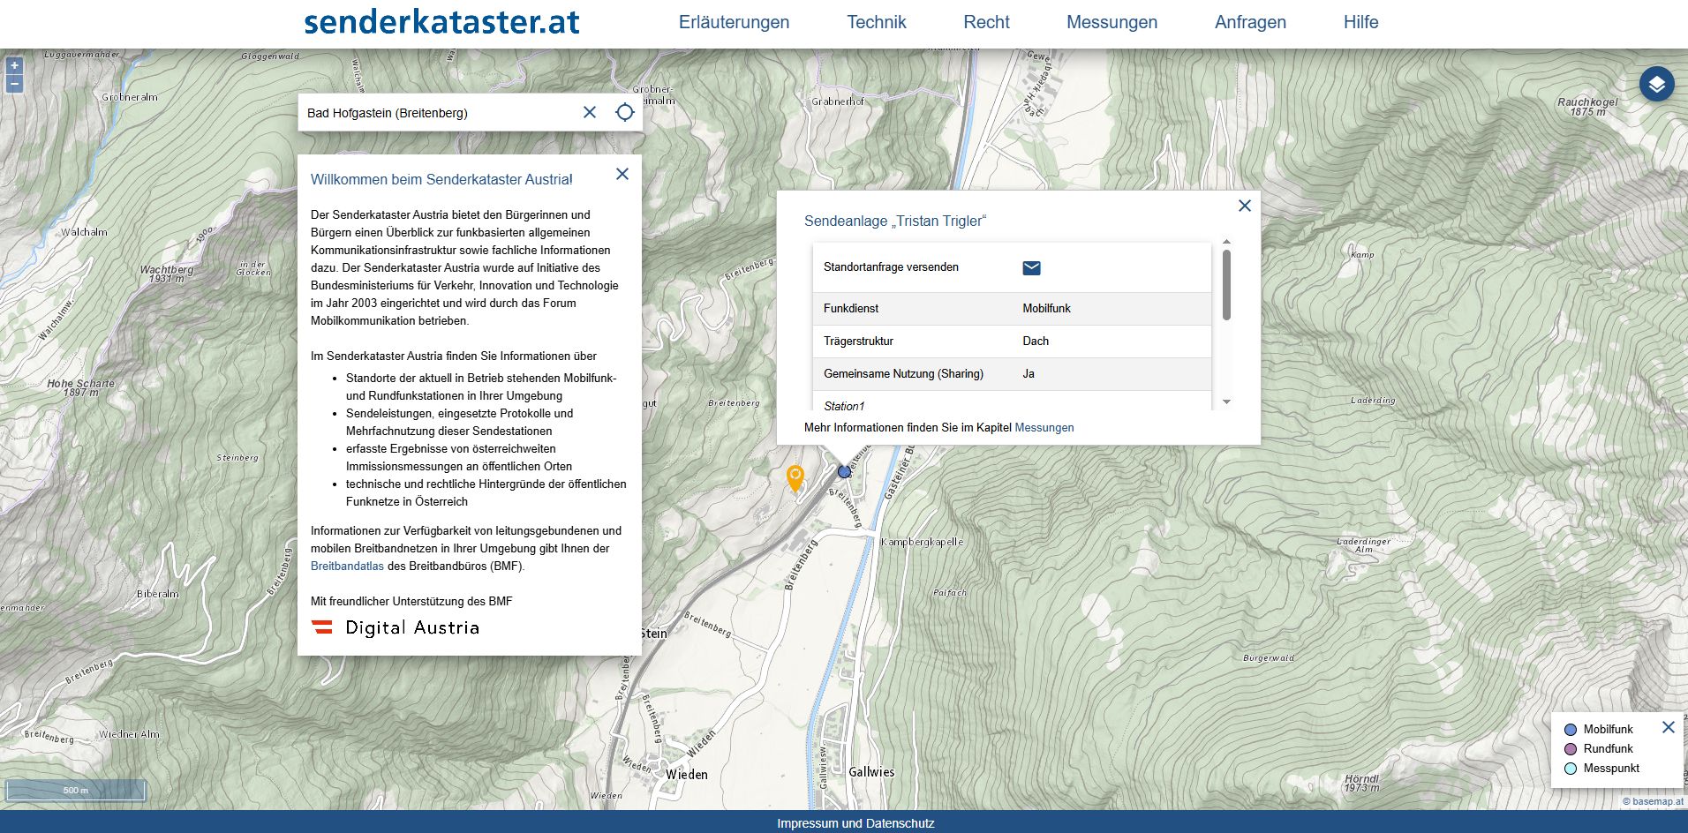Open Impressum und Datenschutz footer link

pos(855,823)
